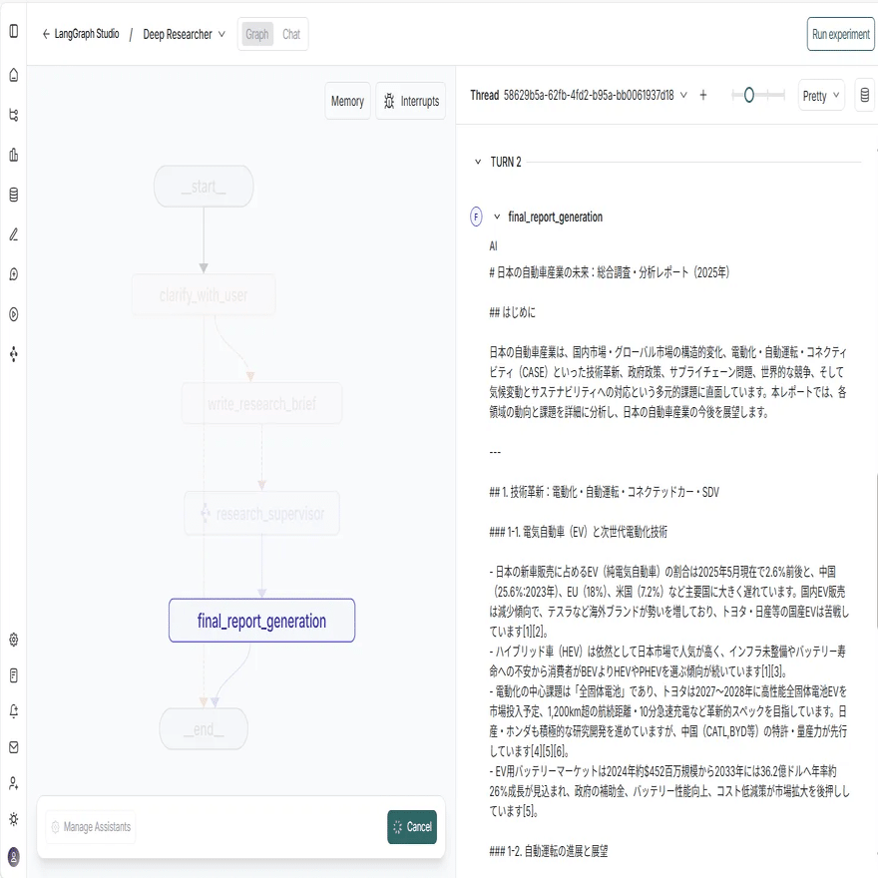Toggle the sidebar panel icon at top left

tap(14, 31)
